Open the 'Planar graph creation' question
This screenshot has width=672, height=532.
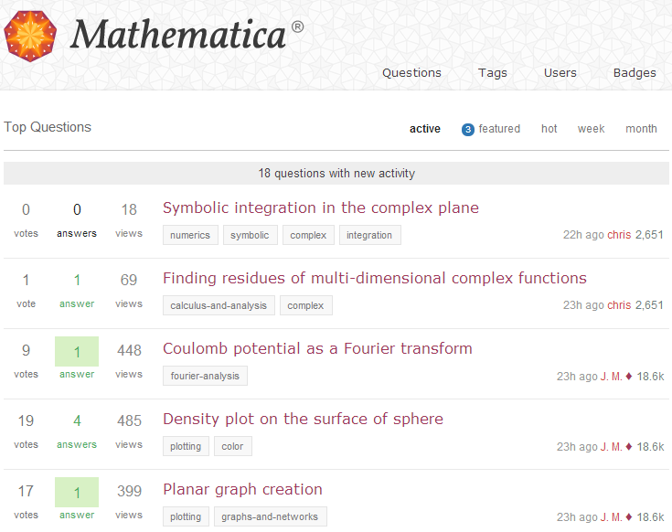[x=242, y=489]
